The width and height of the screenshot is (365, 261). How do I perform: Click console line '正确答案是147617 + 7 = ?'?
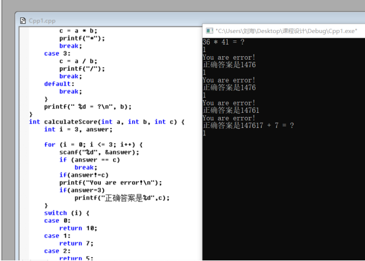tap(249, 126)
